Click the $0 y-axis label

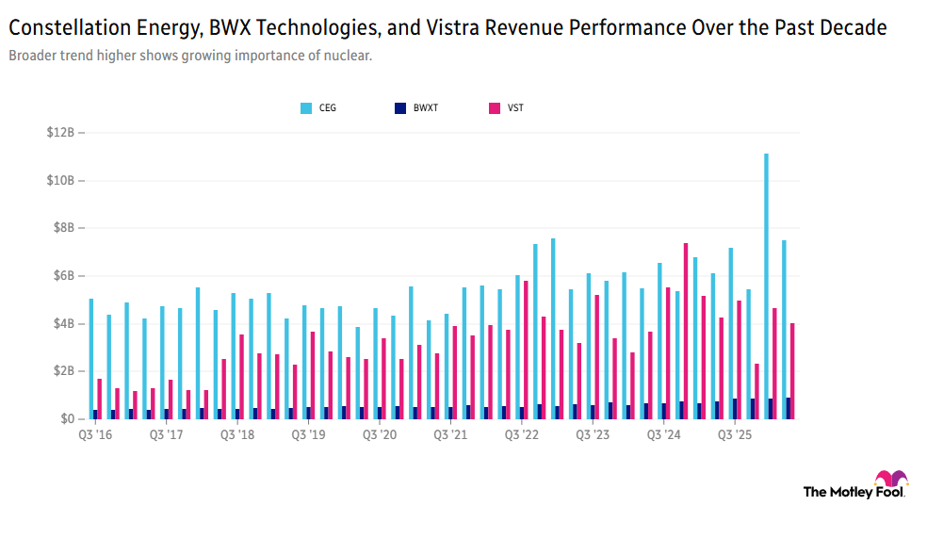68,419
